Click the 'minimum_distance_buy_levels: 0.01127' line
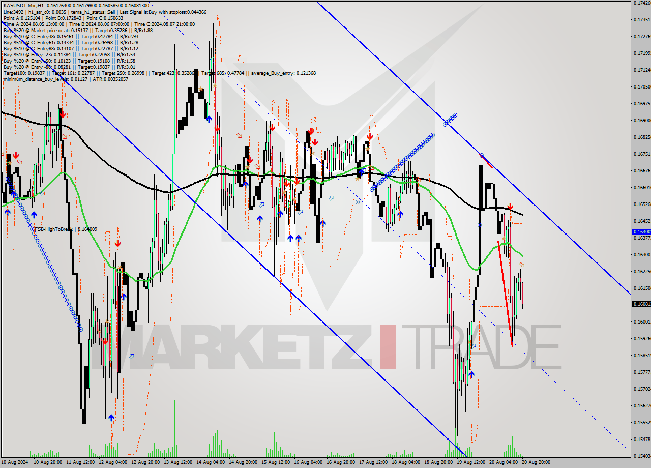 coord(66,79)
